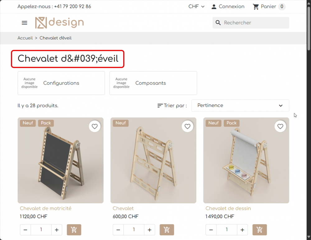Toggle wishlist heart on Chevalet de dessin
Screen dimensions: 311x240
[x=280, y=127]
